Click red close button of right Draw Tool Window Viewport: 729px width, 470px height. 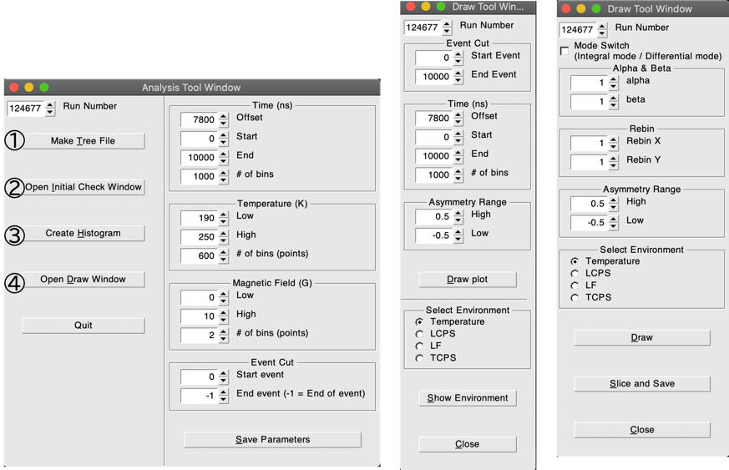tap(566, 8)
